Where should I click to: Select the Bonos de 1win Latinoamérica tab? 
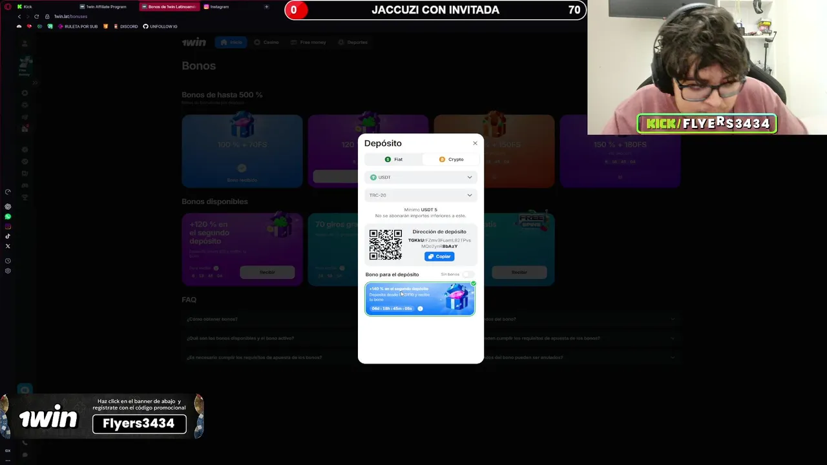169,6
